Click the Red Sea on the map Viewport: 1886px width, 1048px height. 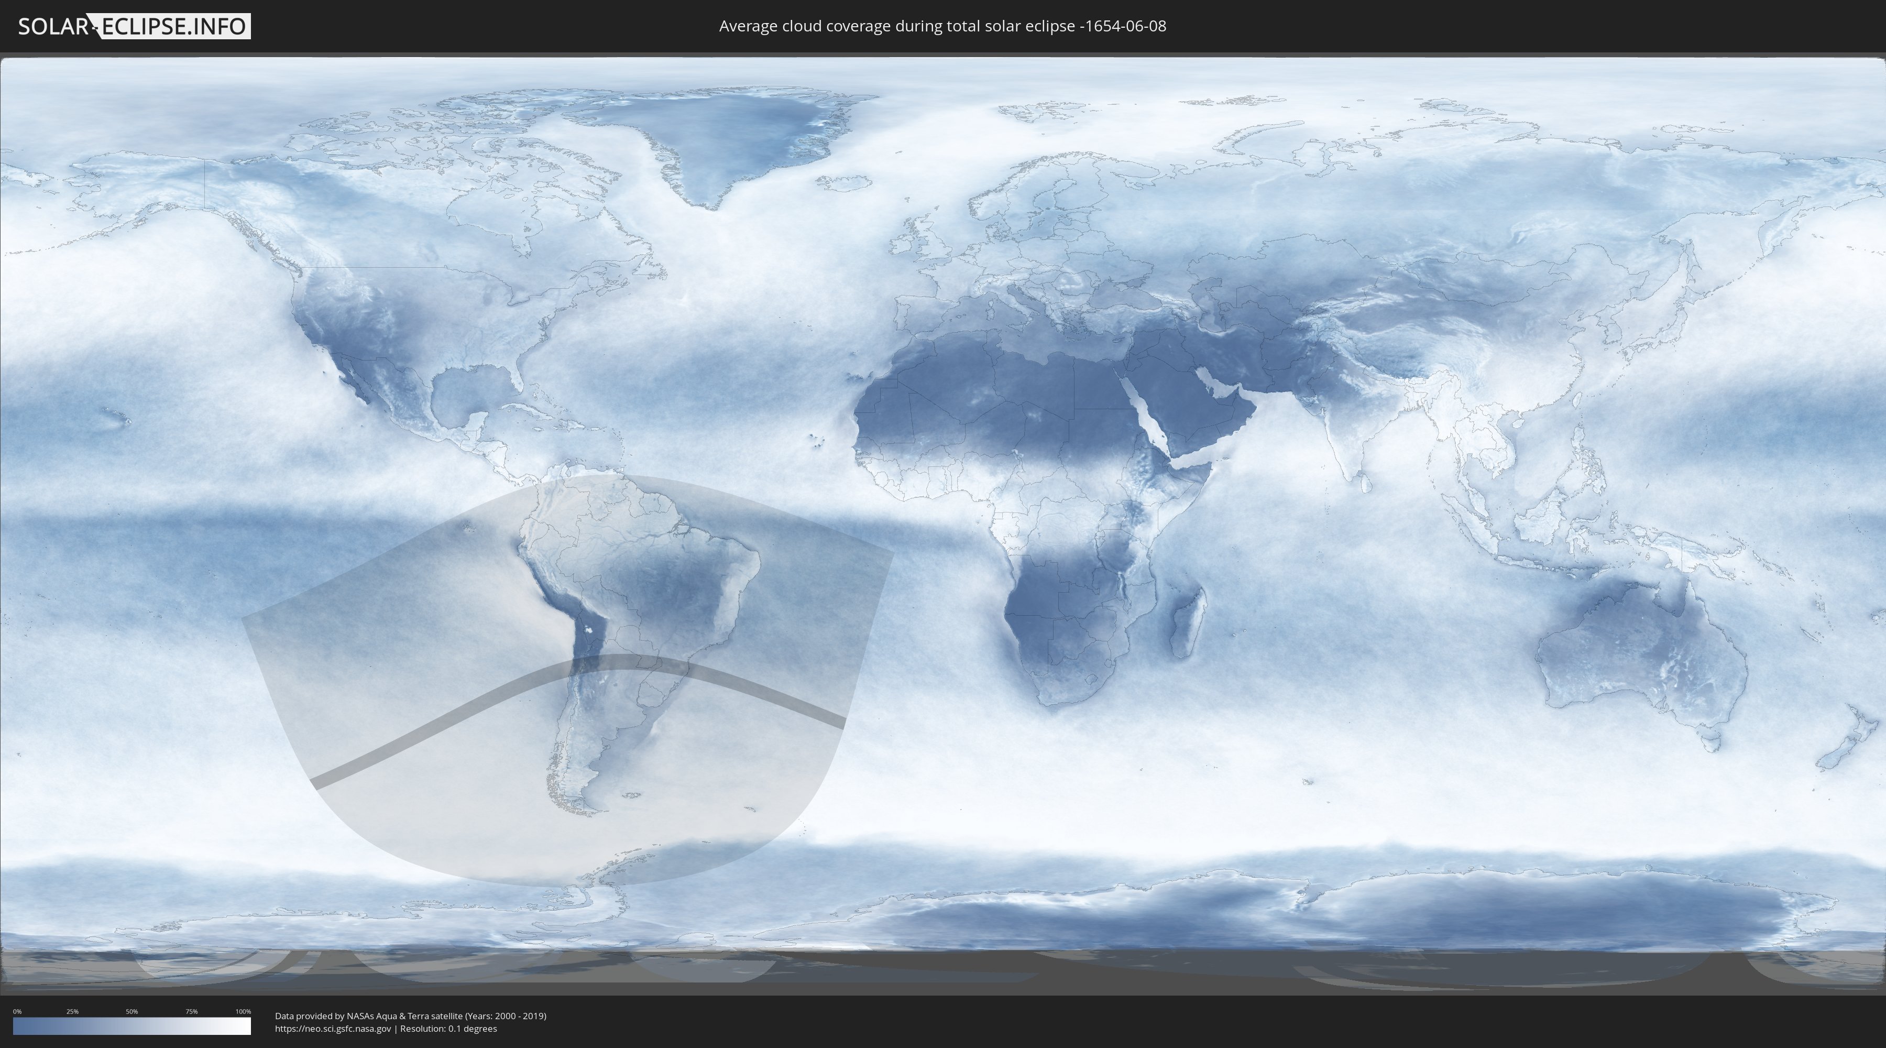pos(1144,414)
